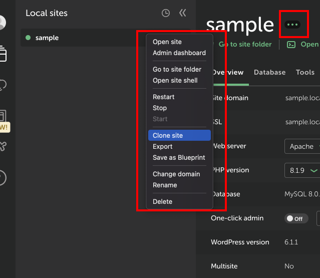Toggle One-click admin switch
The height and width of the screenshot is (278, 320).
(x=296, y=218)
